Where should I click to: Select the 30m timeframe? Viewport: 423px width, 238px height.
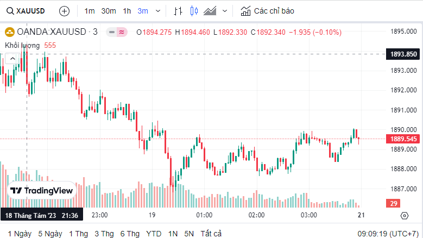(109, 11)
